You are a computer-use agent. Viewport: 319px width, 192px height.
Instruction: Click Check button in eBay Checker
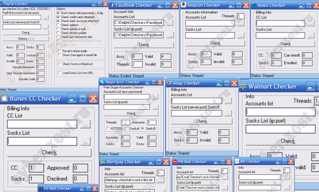coord(202,121)
